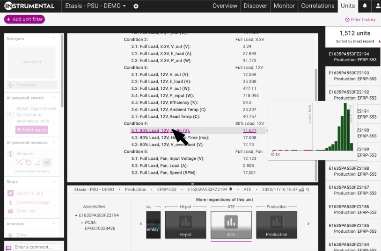
Task: Toggle the measurements visibility eye icon
Action: (47, 162)
